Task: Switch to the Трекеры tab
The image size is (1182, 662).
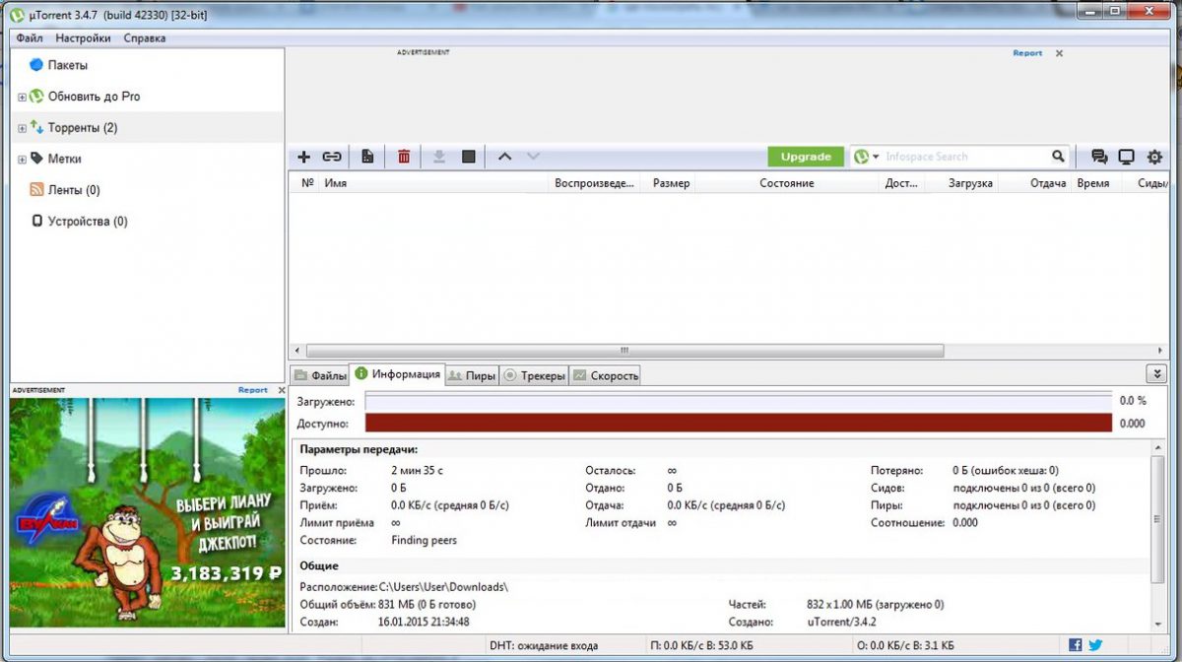Action: point(534,375)
